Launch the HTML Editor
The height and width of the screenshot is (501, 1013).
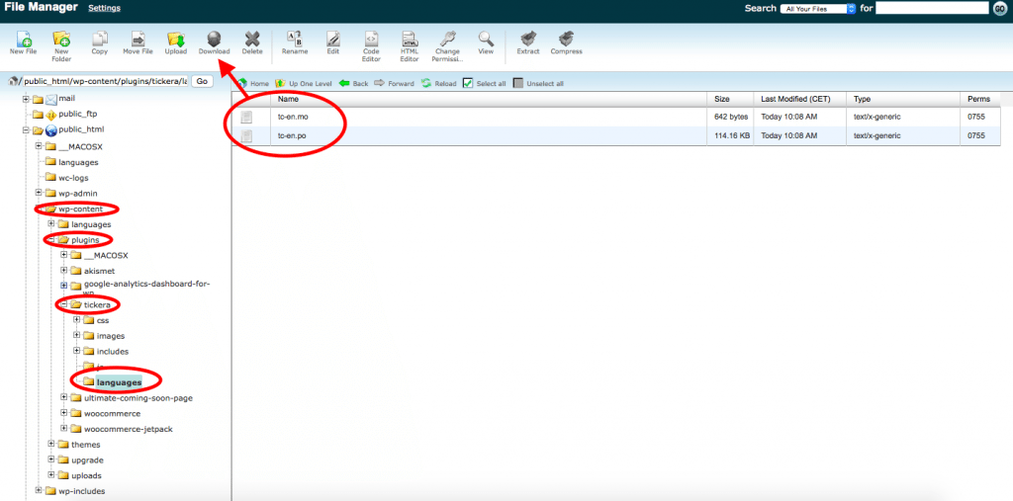(410, 45)
